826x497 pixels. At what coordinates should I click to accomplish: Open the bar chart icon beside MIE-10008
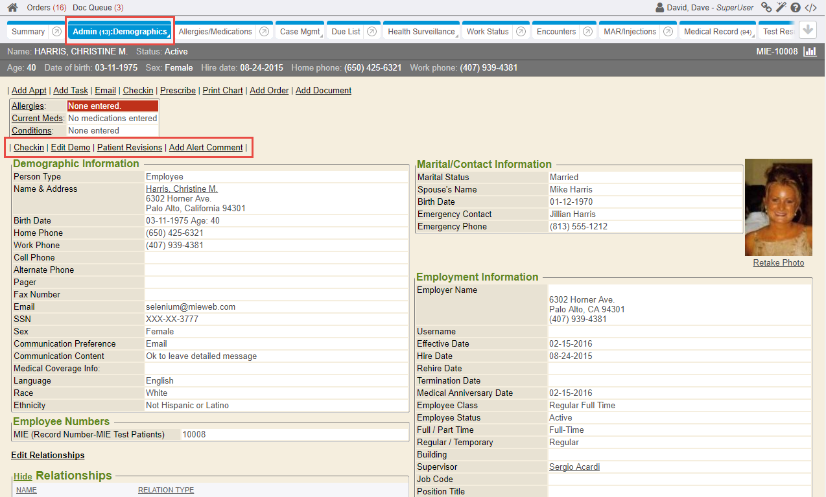(810, 51)
